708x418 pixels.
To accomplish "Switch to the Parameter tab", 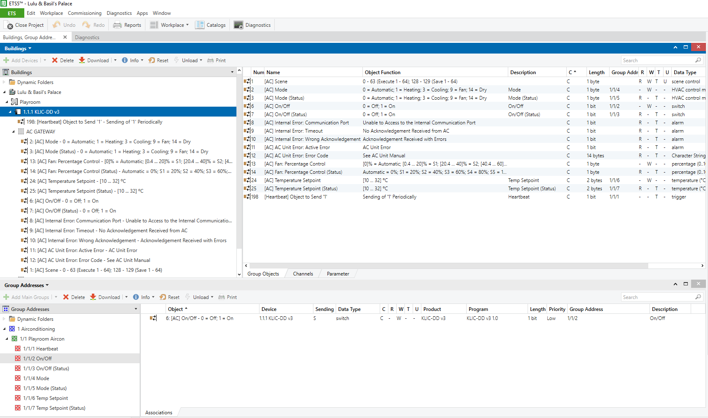I will tap(338, 273).
